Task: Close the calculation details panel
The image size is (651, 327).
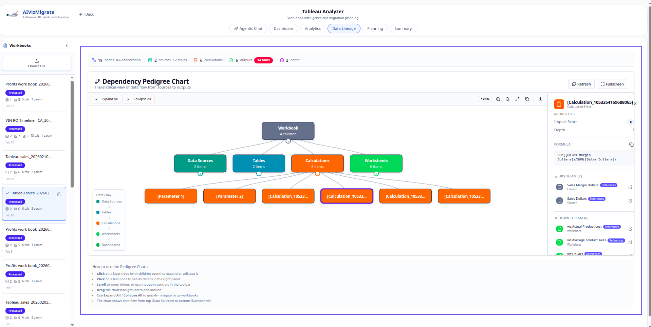Action: [x=635, y=103]
